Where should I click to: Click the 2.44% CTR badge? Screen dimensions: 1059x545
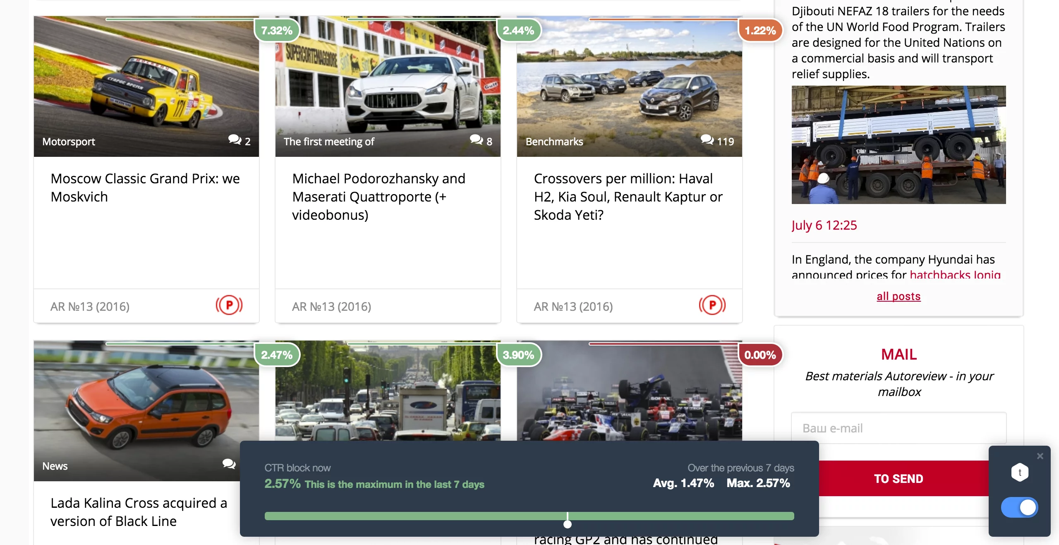[x=518, y=30]
